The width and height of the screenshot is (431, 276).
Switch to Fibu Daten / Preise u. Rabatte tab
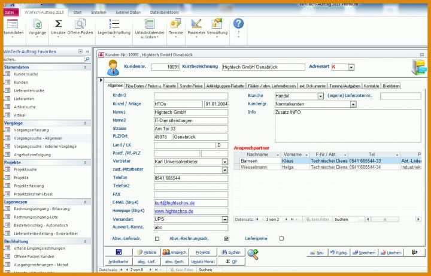coord(151,86)
